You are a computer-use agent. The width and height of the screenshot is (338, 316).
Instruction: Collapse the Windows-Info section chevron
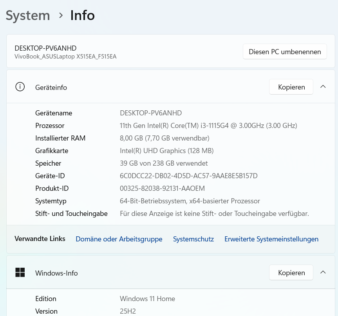point(323,272)
